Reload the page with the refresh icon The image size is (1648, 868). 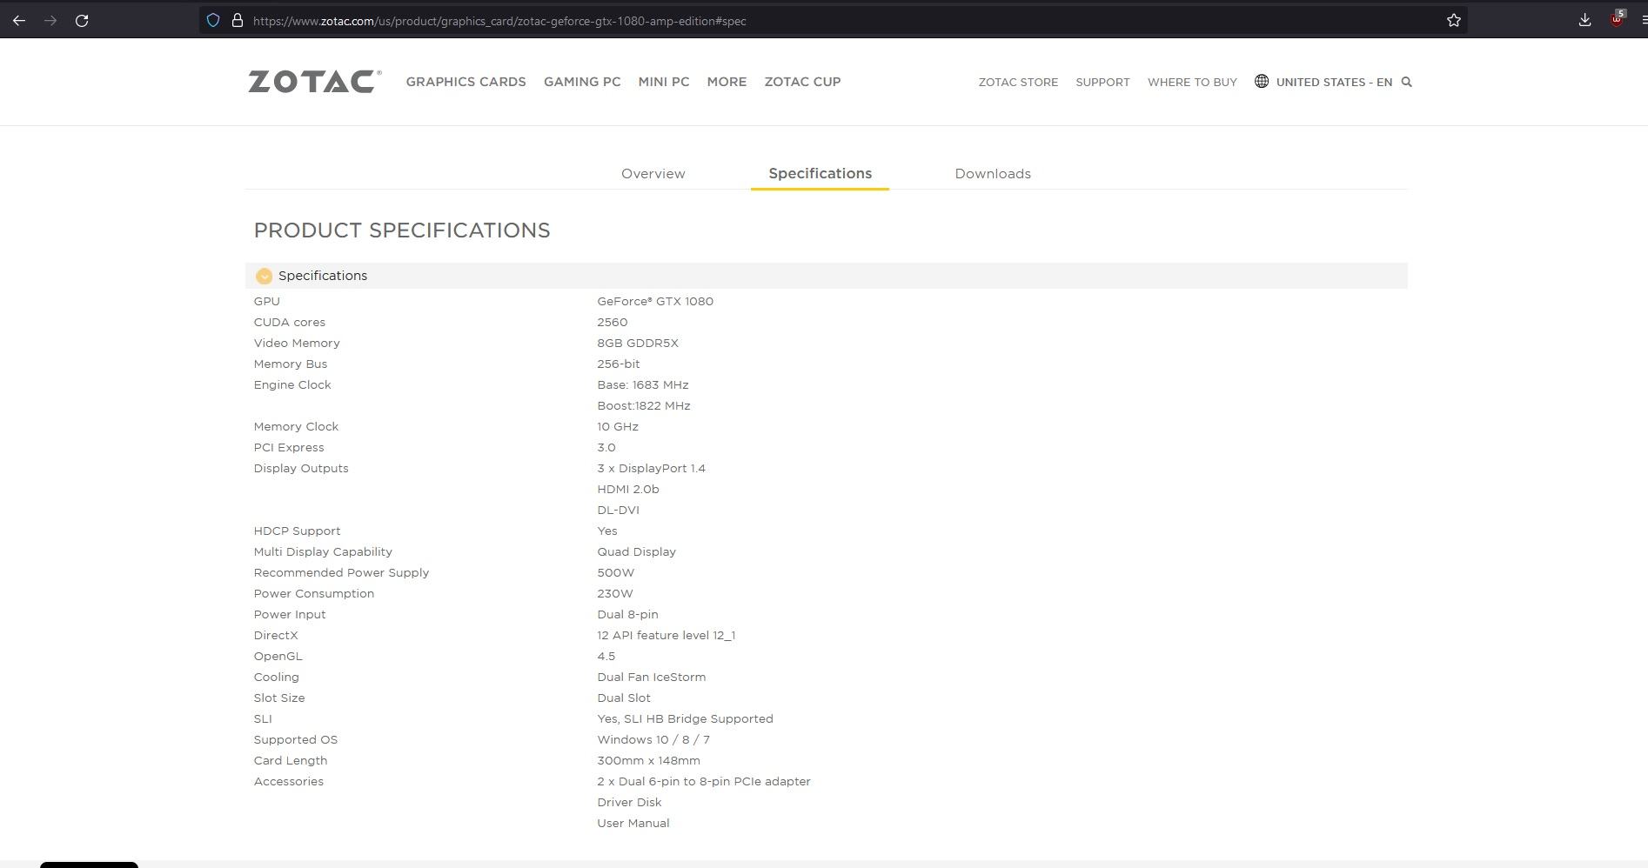tap(82, 20)
